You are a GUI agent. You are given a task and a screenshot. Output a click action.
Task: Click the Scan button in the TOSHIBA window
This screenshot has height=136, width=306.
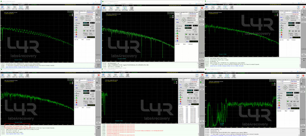[x=76, y=17]
